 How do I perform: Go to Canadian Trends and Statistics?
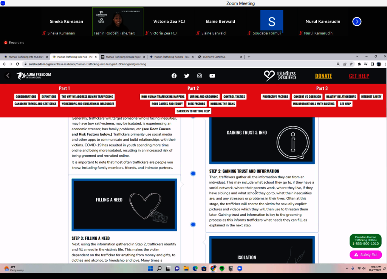coord(35,104)
